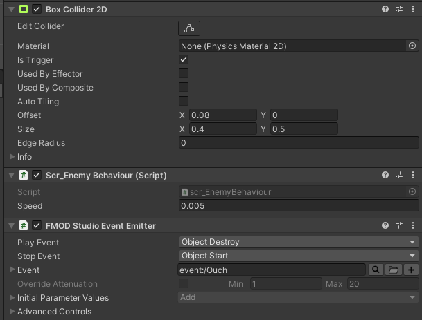Viewport: 422px width, 320px height.
Task: Open Scr_Enemy Behaviour more options menu
Action: 413,176
